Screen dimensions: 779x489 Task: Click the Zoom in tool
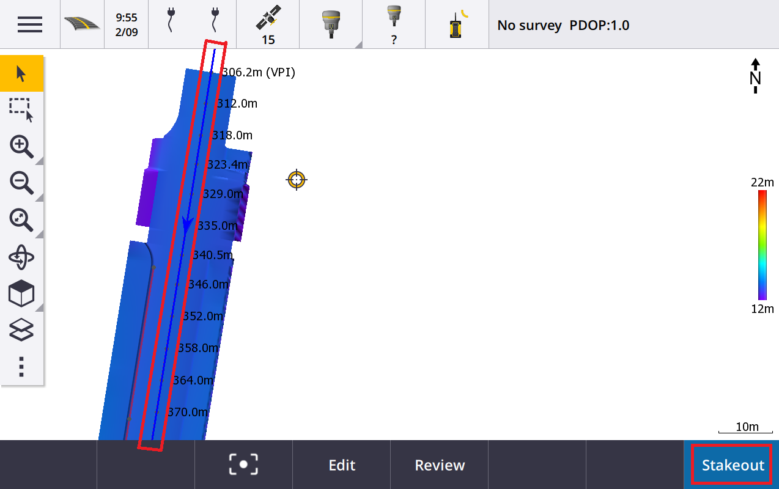coord(21,147)
